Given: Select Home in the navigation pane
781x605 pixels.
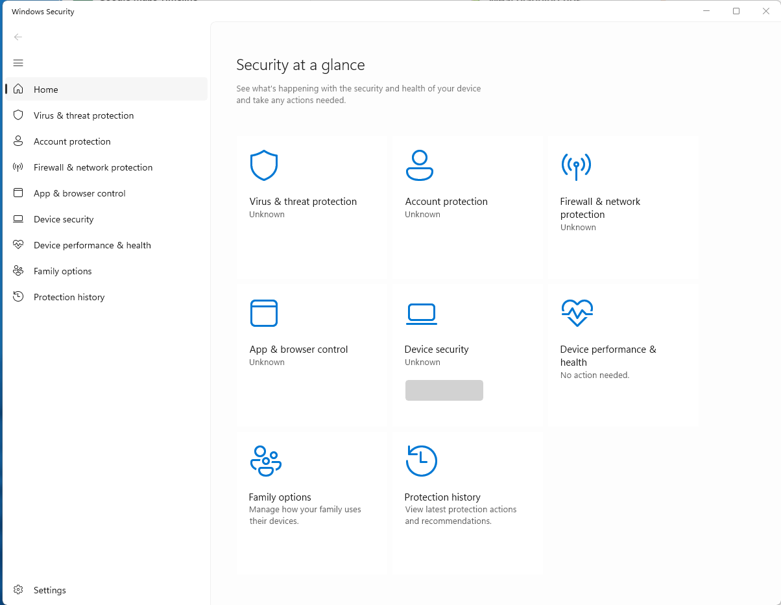Looking at the screenshot, I should 106,89.
